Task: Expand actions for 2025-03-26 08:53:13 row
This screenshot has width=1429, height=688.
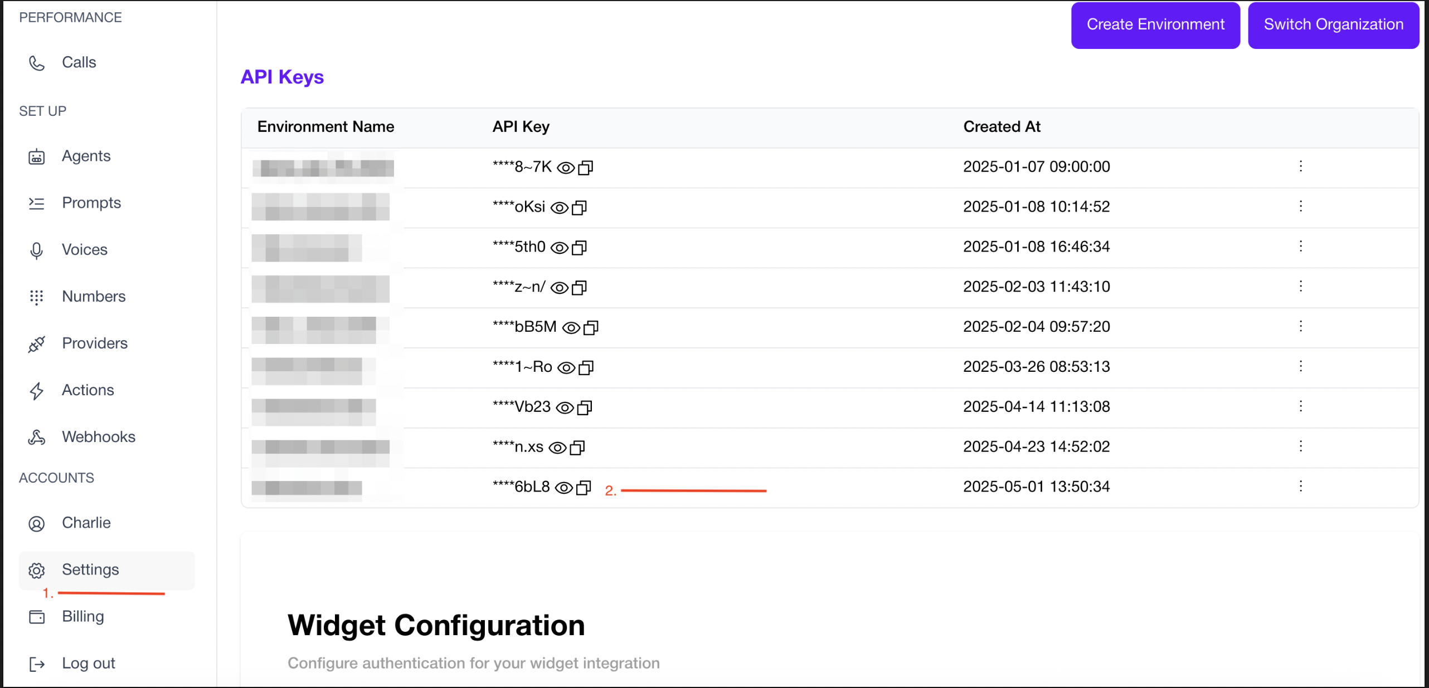Action: coord(1301,367)
